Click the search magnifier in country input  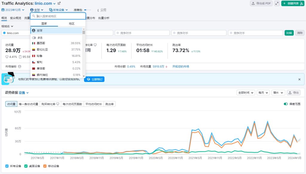click(x=34, y=16)
